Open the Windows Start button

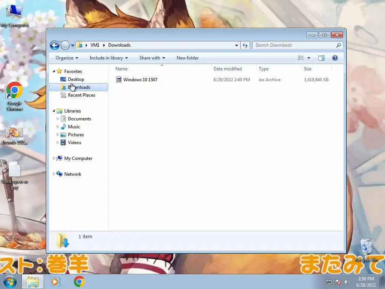tap(10, 281)
